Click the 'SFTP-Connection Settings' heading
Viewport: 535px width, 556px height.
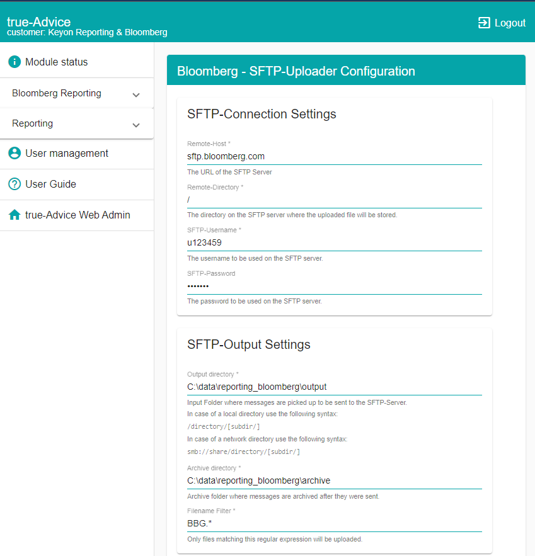pyautogui.click(x=262, y=114)
